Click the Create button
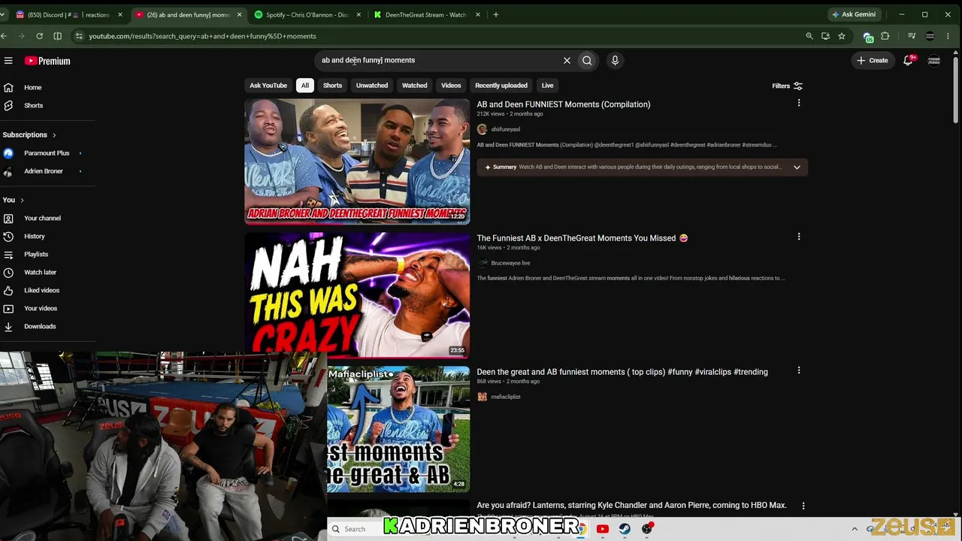 (x=873, y=60)
